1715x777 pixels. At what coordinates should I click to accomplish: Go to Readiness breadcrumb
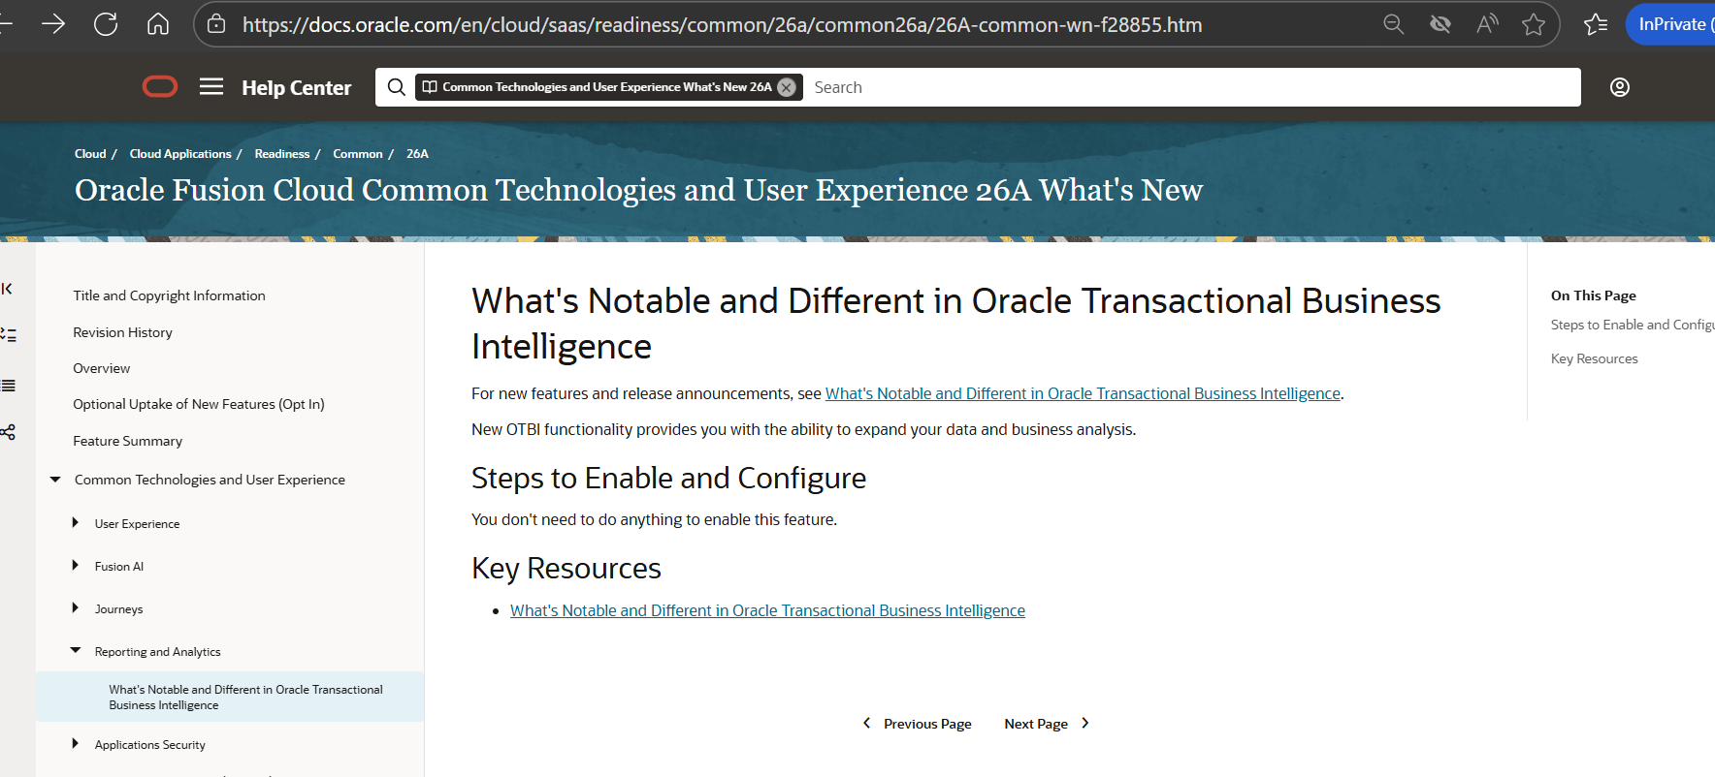pyautogui.click(x=282, y=154)
